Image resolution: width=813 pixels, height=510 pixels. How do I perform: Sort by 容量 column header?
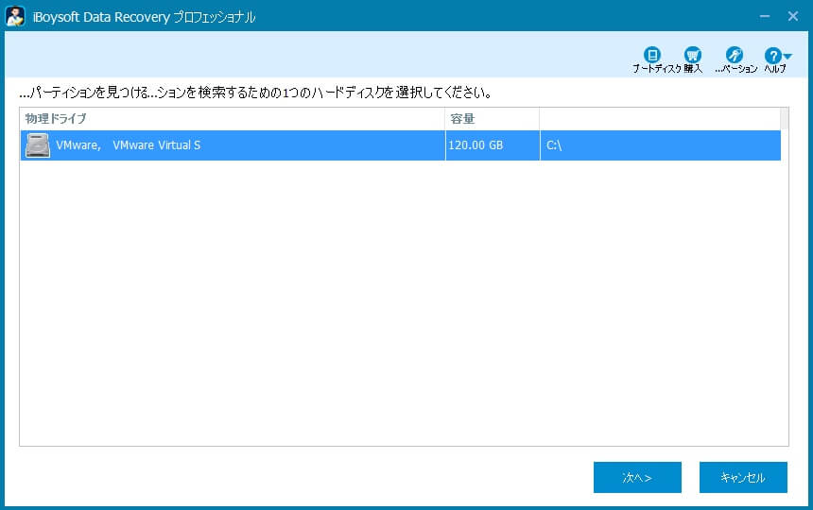click(x=492, y=119)
